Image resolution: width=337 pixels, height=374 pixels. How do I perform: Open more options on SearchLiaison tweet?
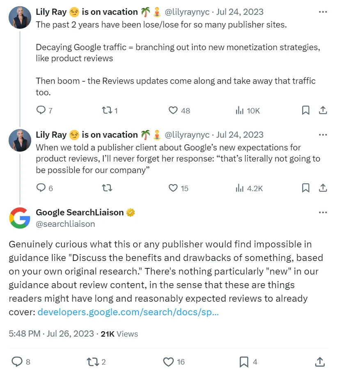click(x=323, y=212)
